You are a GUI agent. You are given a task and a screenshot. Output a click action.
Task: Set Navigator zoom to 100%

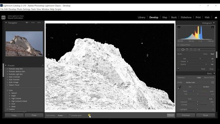tap(33, 23)
